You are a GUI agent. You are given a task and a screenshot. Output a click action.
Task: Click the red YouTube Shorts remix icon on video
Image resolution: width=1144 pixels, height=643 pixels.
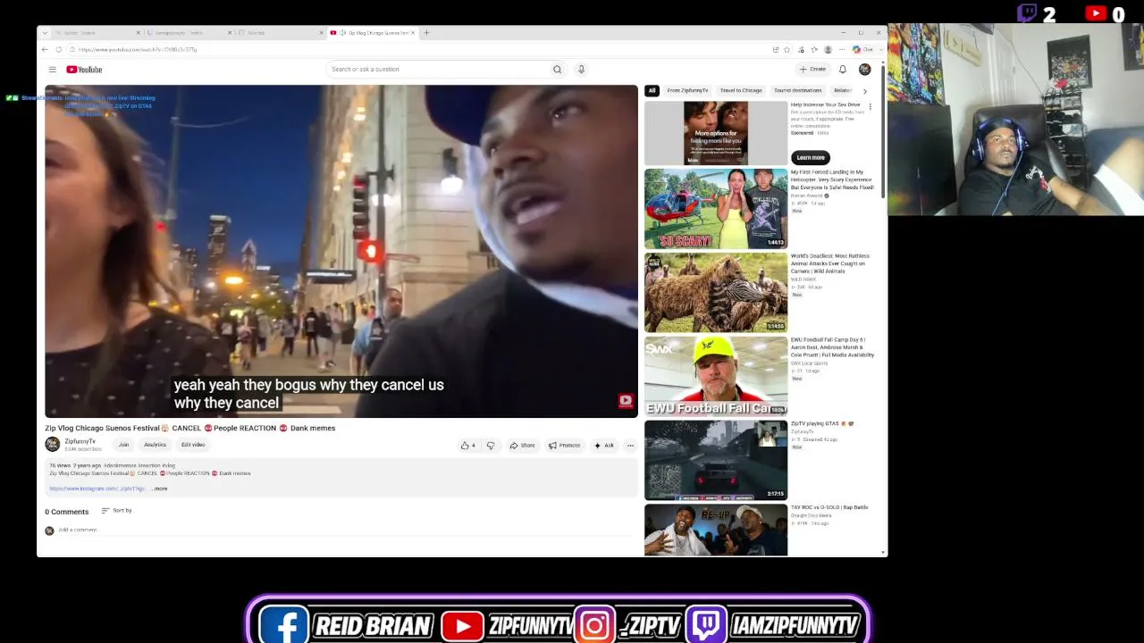626,401
